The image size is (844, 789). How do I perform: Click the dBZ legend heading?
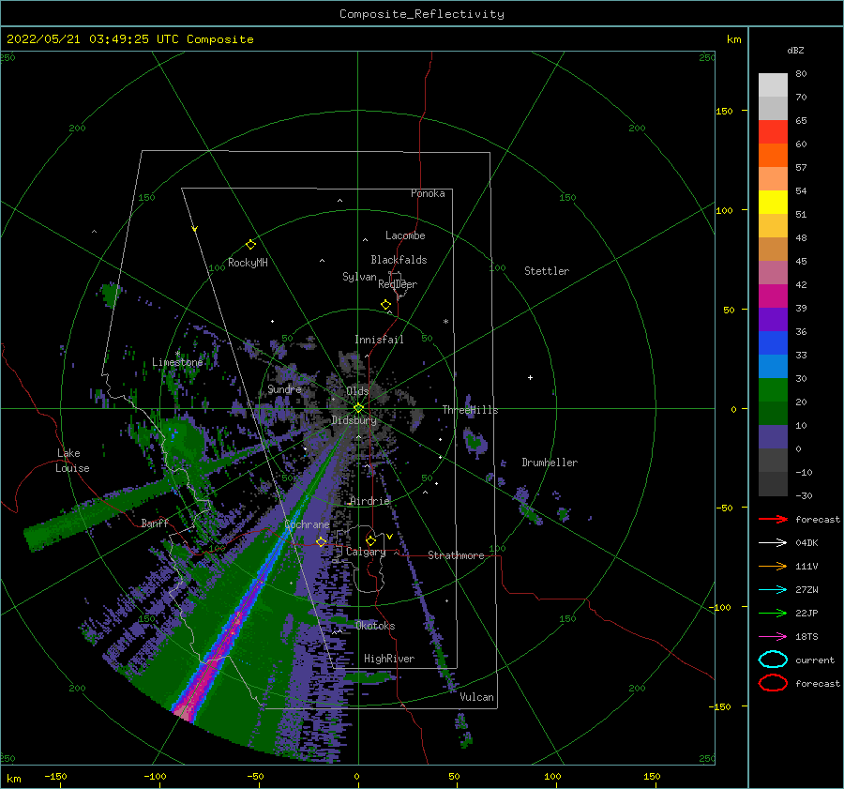click(x=795, y=50)
